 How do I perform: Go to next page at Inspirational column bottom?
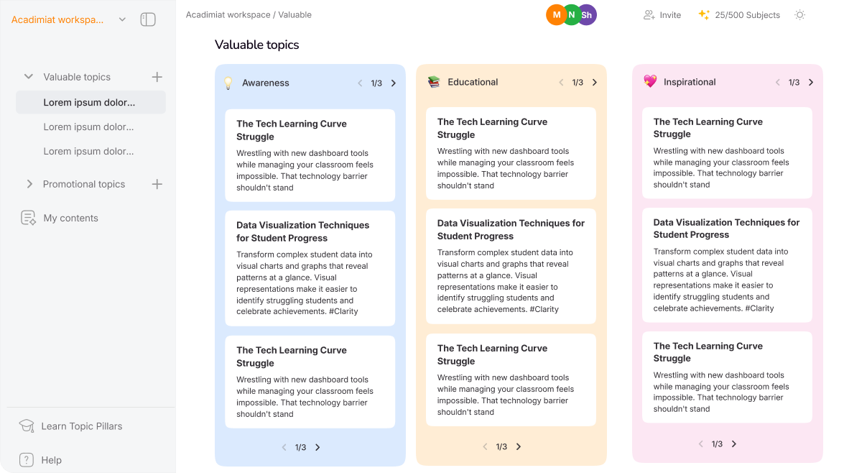tap(734, 444)
